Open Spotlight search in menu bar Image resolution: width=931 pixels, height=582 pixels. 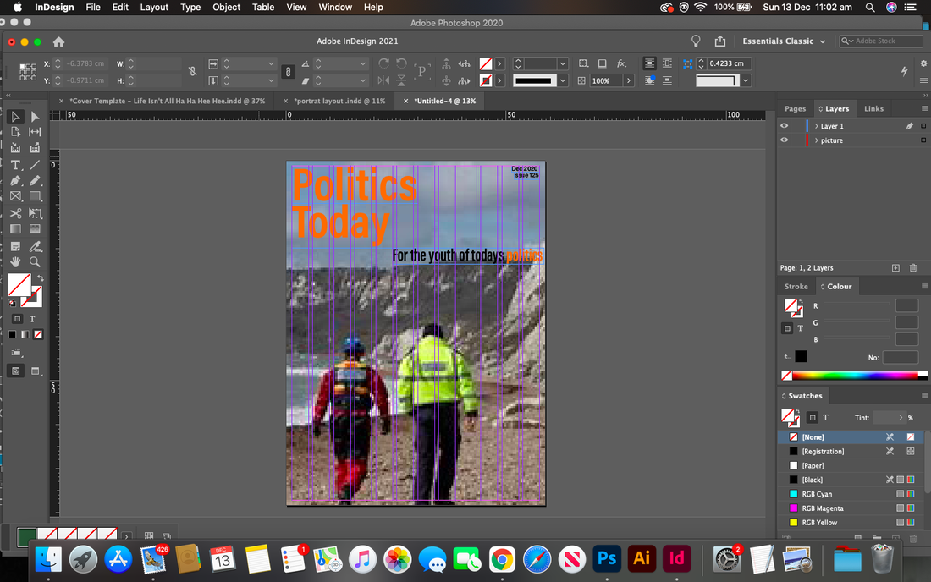click(x=870, y=7)
